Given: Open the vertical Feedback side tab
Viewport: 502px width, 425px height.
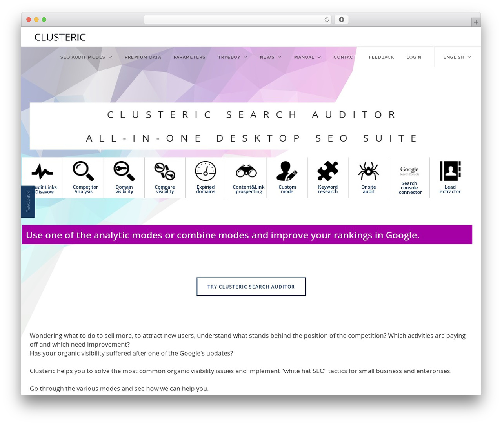Looking at the screenshot, I should (28, 202).
